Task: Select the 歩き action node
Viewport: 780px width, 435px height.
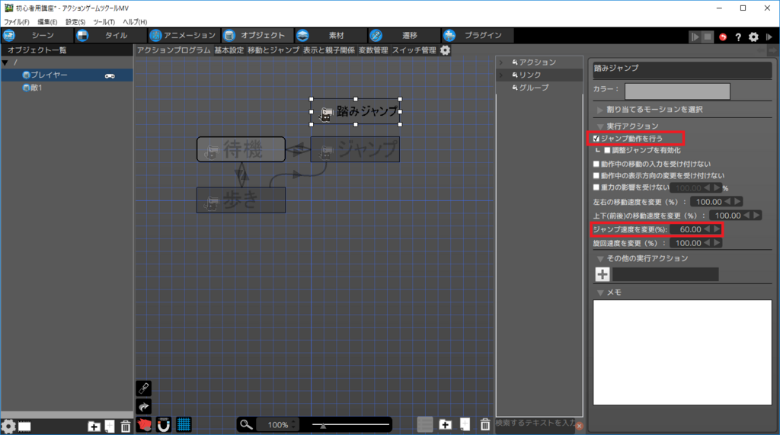Action: pyautogui.click(x=241, y=200)
